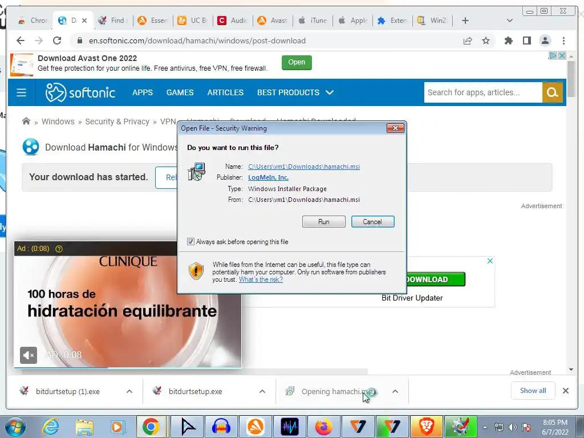584x438 pixels.
Task: Open the Extensions puzzle icon
Action: click(x=508, y=40)
